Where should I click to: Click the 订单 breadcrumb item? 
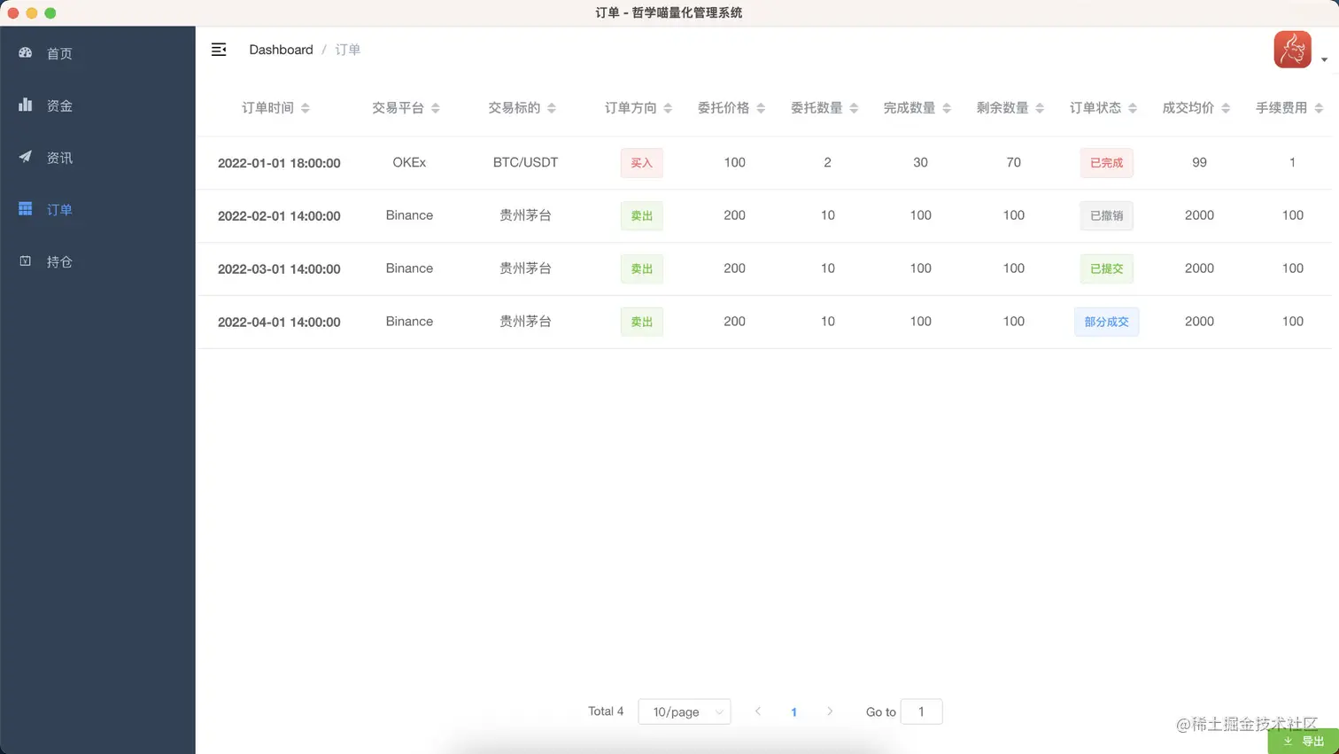(347, 50)
